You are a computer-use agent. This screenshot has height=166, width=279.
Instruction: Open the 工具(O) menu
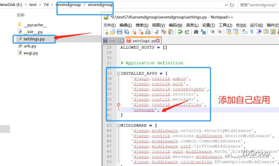tap(225, 25)
